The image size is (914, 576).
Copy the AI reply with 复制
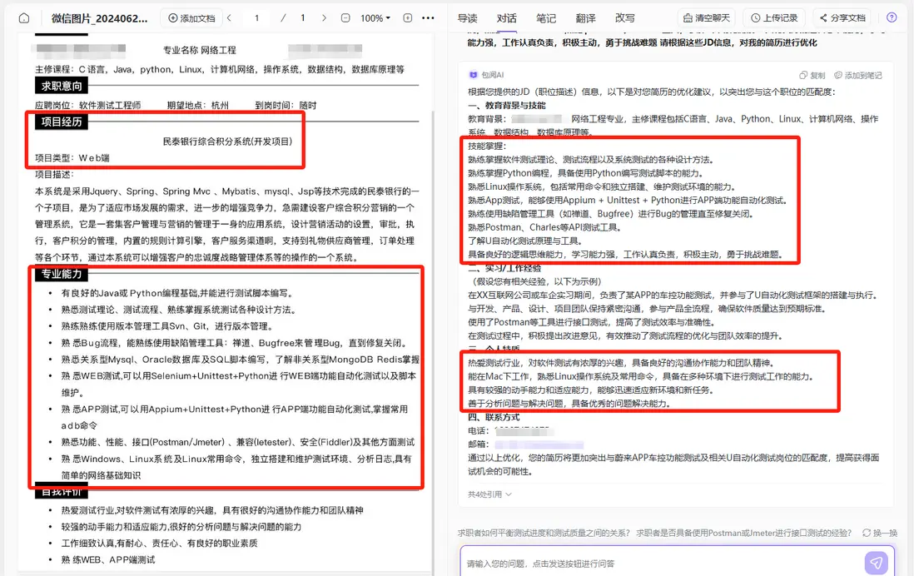[812, 75]
